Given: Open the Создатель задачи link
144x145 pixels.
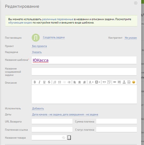Looking at the screenshot, I should tap(54, 37).
